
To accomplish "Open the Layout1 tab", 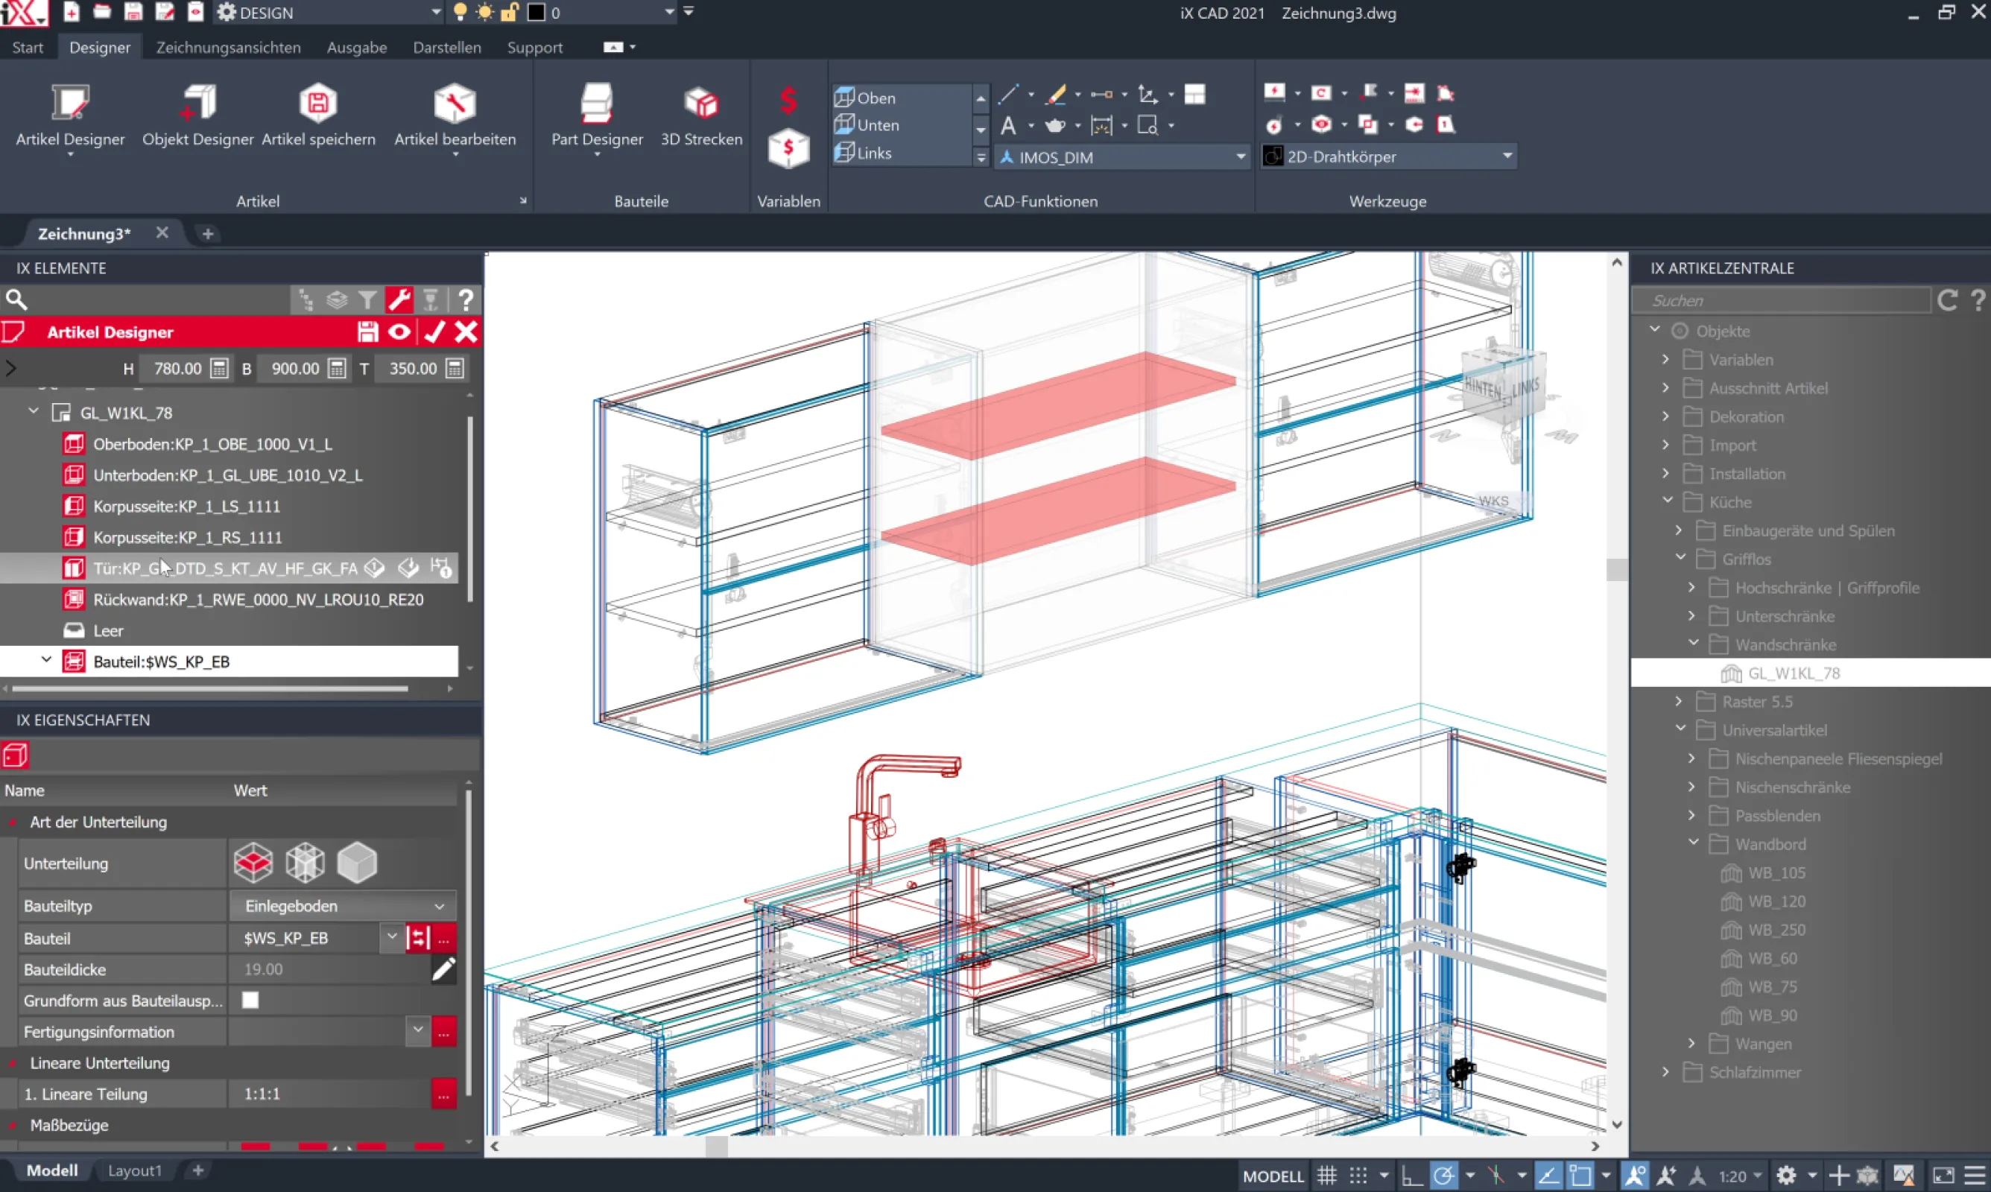I will click(135, 1170).
